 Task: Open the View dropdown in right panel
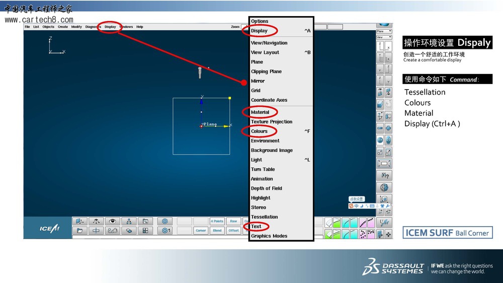click(x=384, y=37)
